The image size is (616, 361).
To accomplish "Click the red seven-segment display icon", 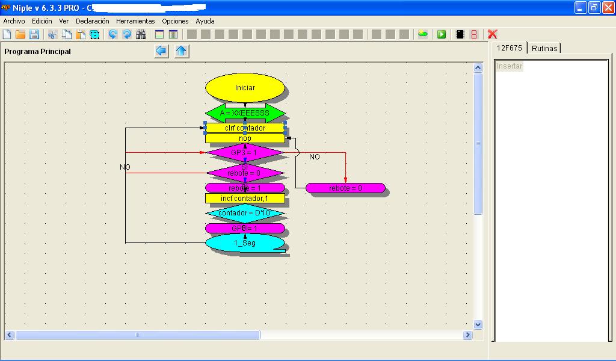I will point(474,34).
